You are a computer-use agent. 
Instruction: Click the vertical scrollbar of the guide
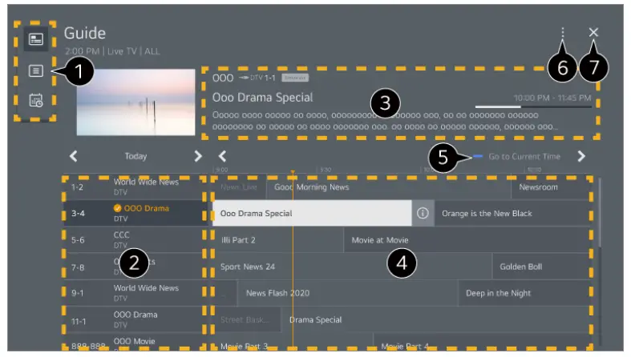tap(601, 216)
